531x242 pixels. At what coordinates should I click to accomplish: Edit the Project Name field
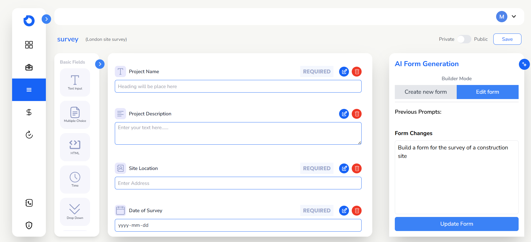click(x=344, y=72)
